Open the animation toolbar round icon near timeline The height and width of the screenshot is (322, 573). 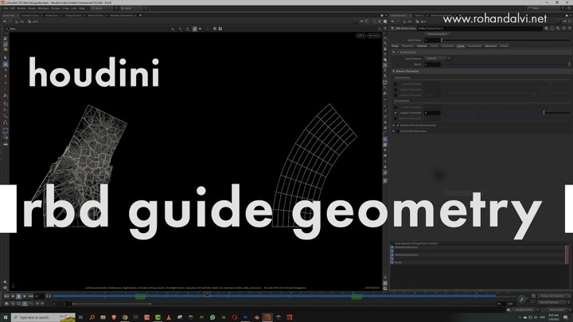pos(522,299)
